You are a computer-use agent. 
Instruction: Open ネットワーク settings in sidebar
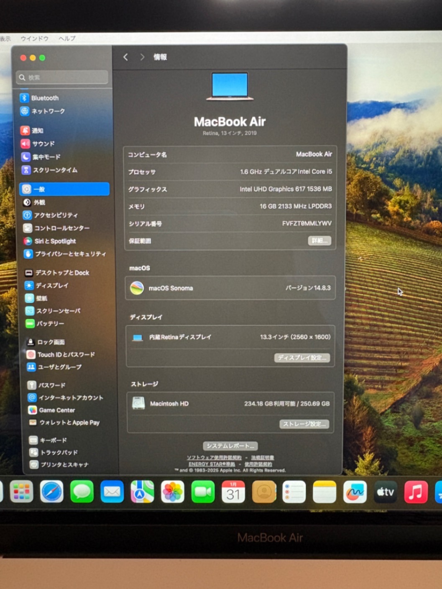click(43, 111)
